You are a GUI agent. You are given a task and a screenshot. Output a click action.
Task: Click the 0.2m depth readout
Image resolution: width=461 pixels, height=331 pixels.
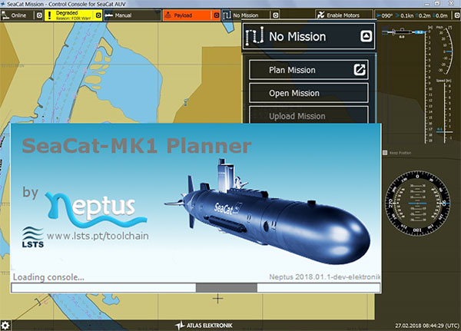(x=423, y=15)
